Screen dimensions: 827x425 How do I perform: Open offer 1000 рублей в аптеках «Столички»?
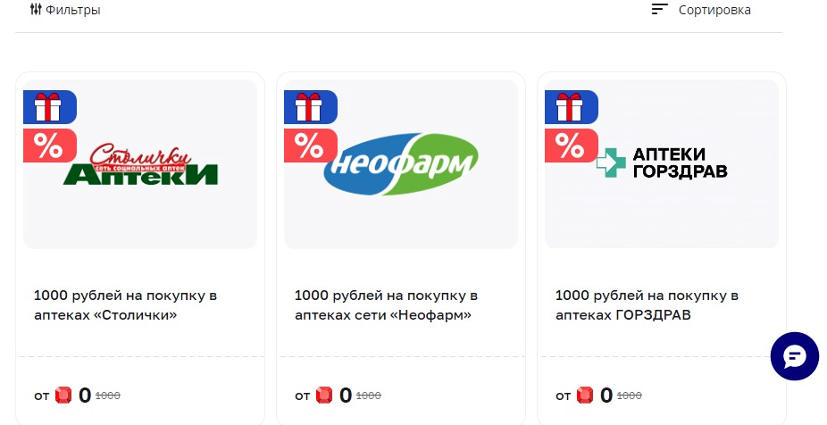126,305
